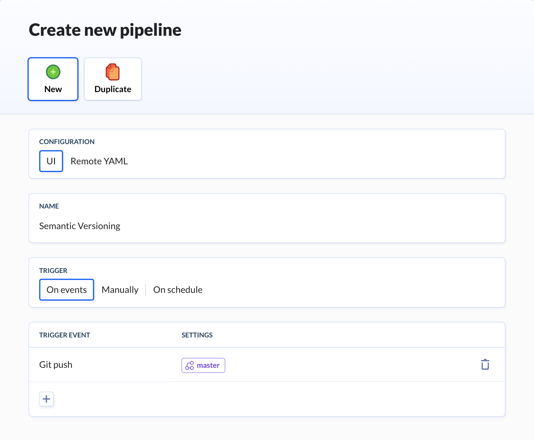Select UI configuration mode
The height and width of the screenshot is (440, 534).
pos(51,161)
